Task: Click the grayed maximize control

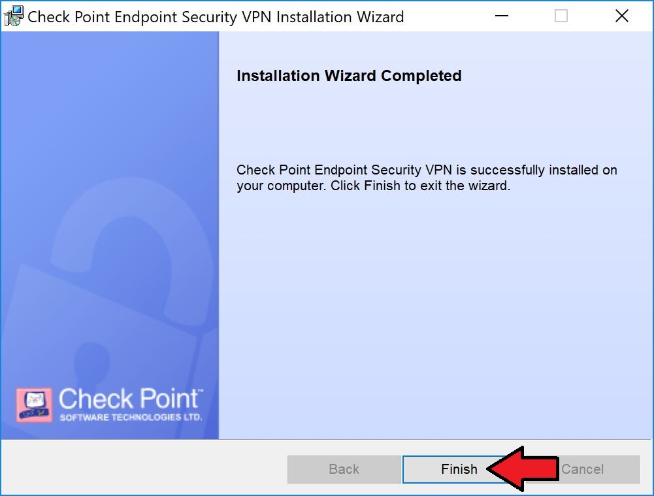Action: click(561, 16)
